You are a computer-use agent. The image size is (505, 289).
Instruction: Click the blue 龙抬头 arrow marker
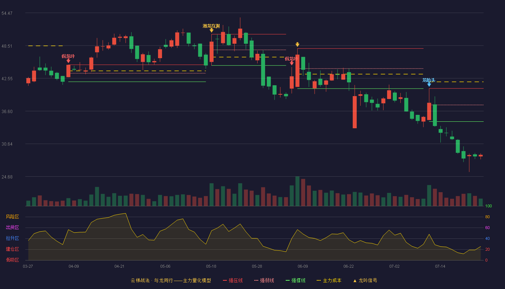click(429, 85)
